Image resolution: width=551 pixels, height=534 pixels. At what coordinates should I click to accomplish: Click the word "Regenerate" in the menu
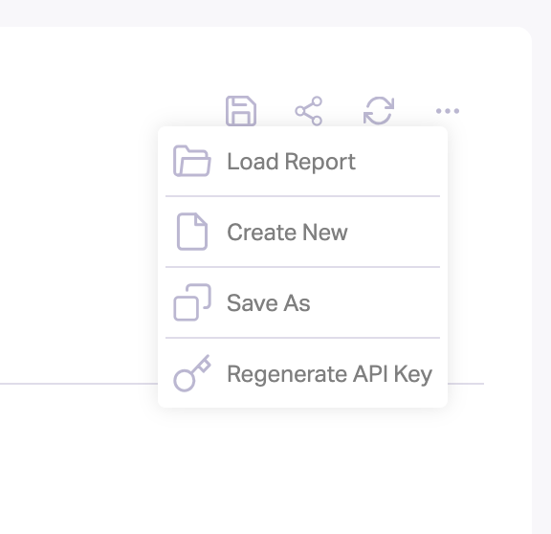287,374
